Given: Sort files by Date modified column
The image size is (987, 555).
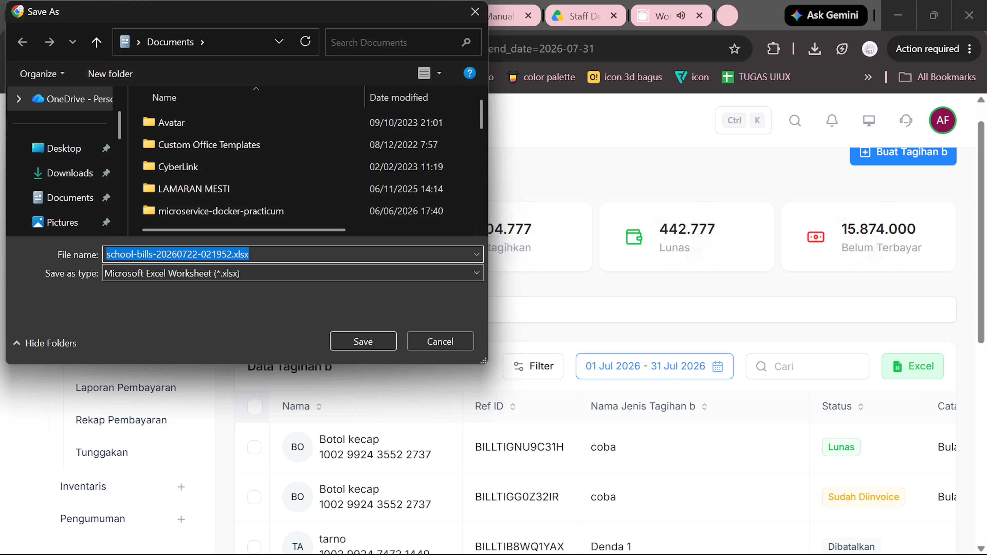Looking at the screenshot, I should 398,97.
